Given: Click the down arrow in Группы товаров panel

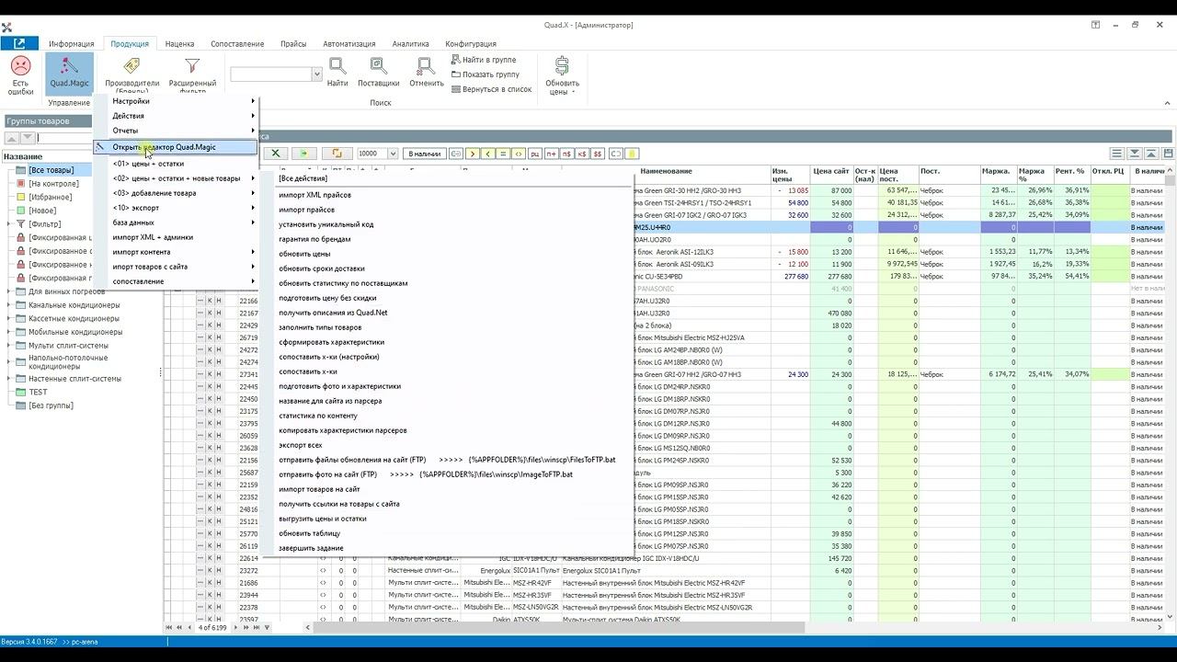Looking at the screenshot, I should [x=28, y=138].
